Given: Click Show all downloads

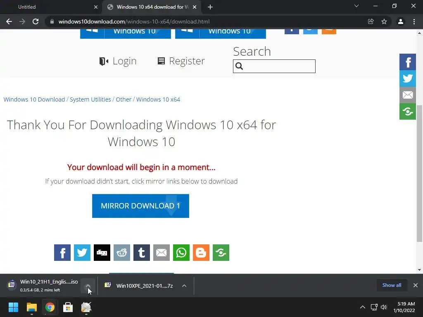Looking at the screenshot, I should pos(392,285).
